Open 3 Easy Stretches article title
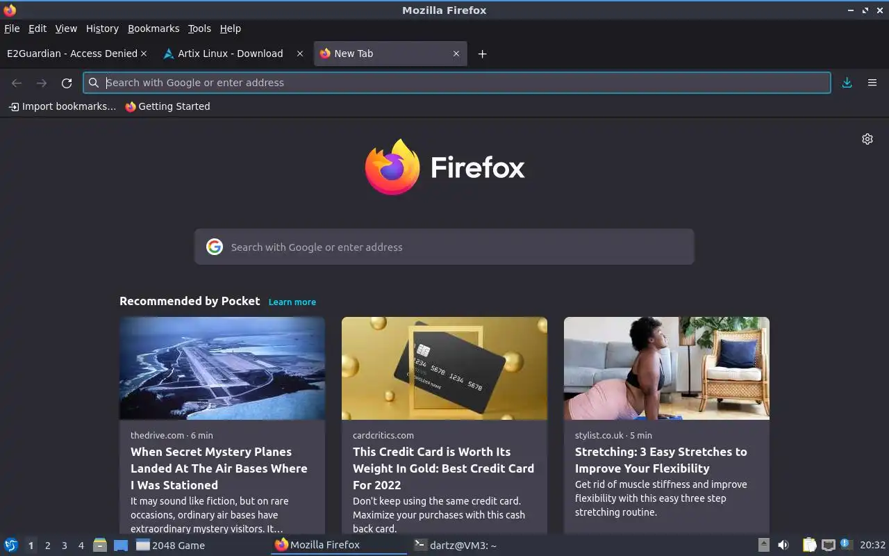The height and width of the screenshot is (556, 889). click(x=660, y=460)
